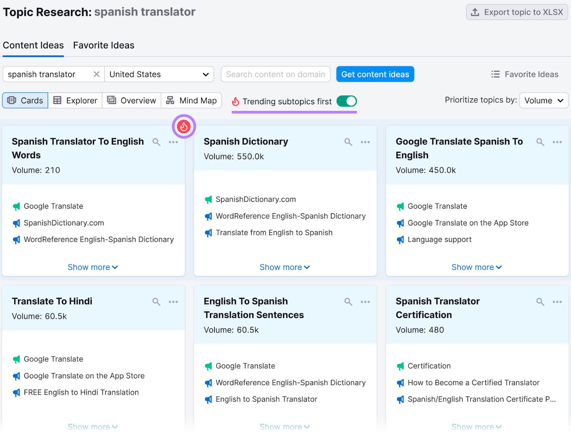This screenshot has height=433, width=571.
Task: Click the Search content on domain field
Action: [x=276, y=74]
